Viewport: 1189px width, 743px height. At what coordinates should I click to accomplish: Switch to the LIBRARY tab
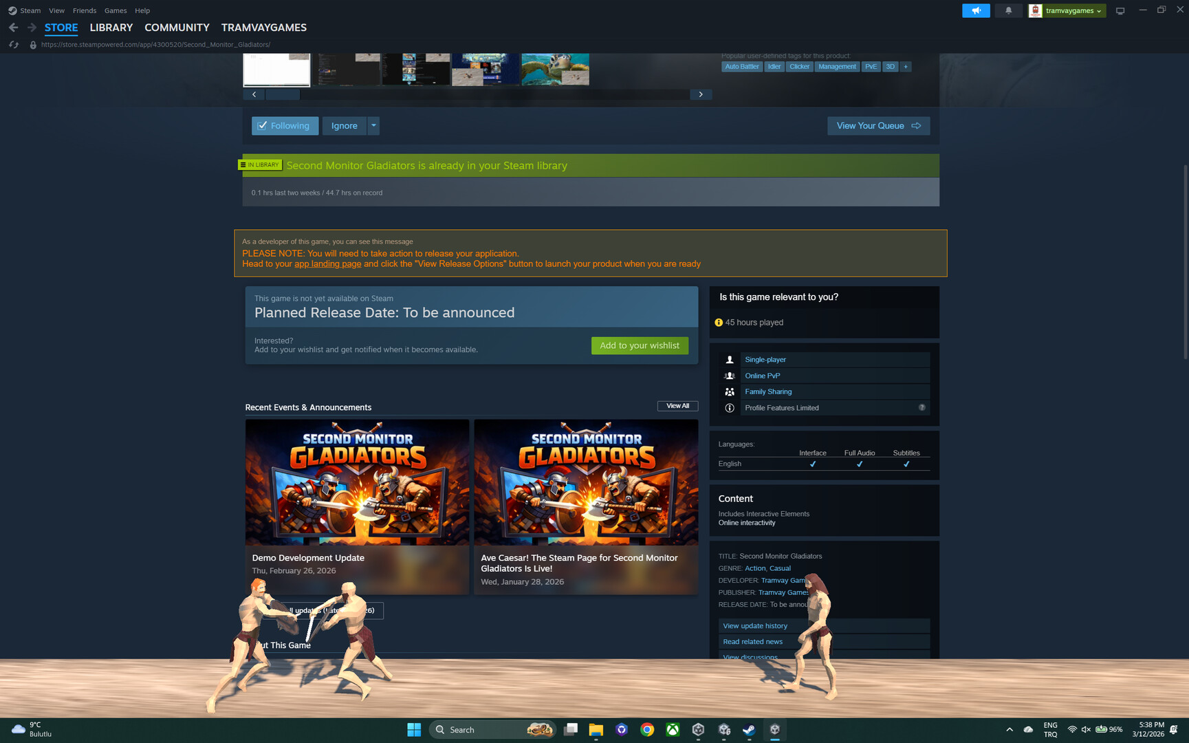click(111, 28)
